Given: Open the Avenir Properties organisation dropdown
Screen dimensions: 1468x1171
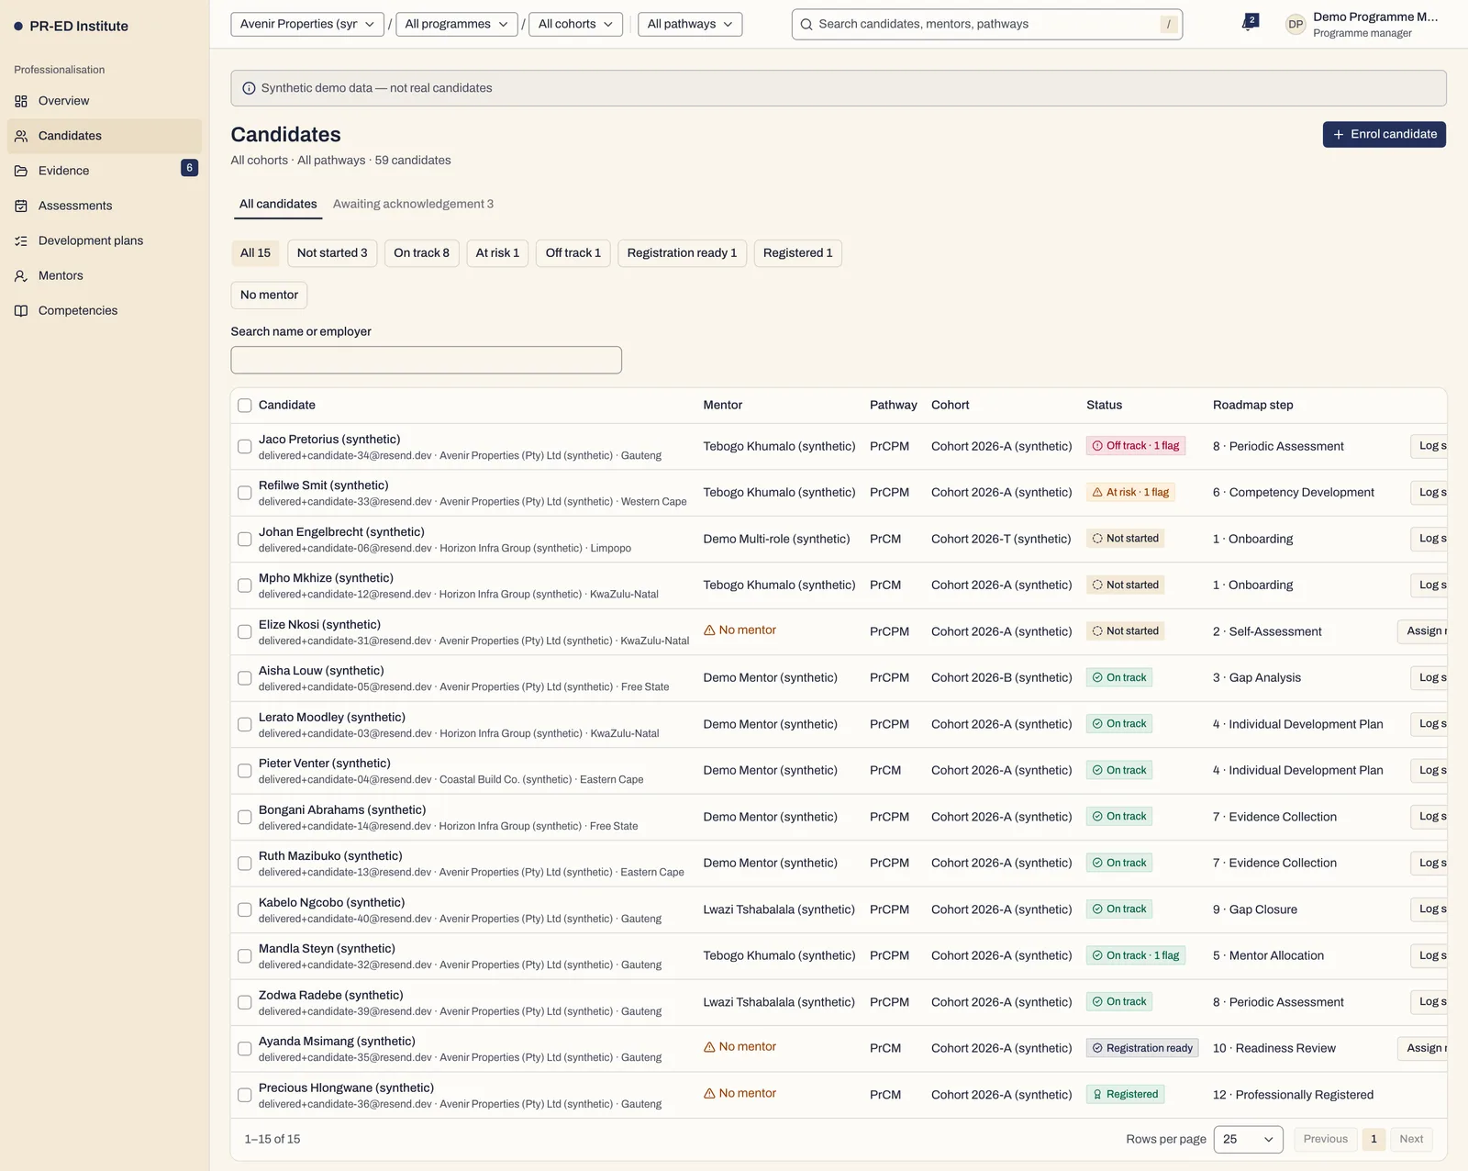Looking at the screenshot, I should pyautogui.click(x=307, y=25).
